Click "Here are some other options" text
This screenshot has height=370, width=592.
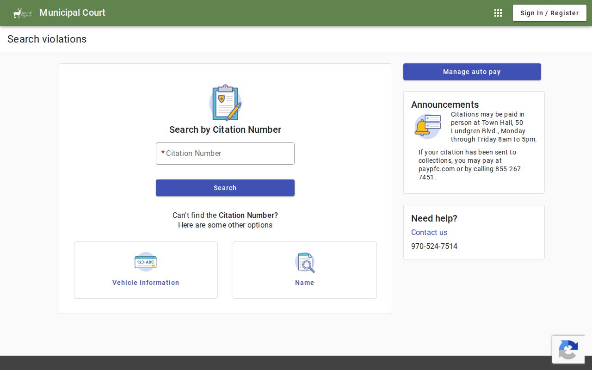(x=225, y=225)
